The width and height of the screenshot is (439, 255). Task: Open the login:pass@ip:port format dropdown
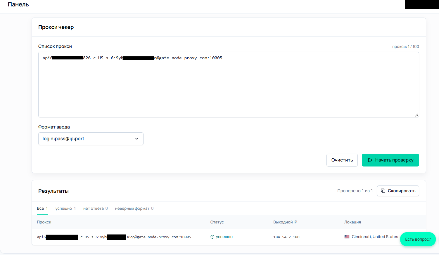(91, 139)
